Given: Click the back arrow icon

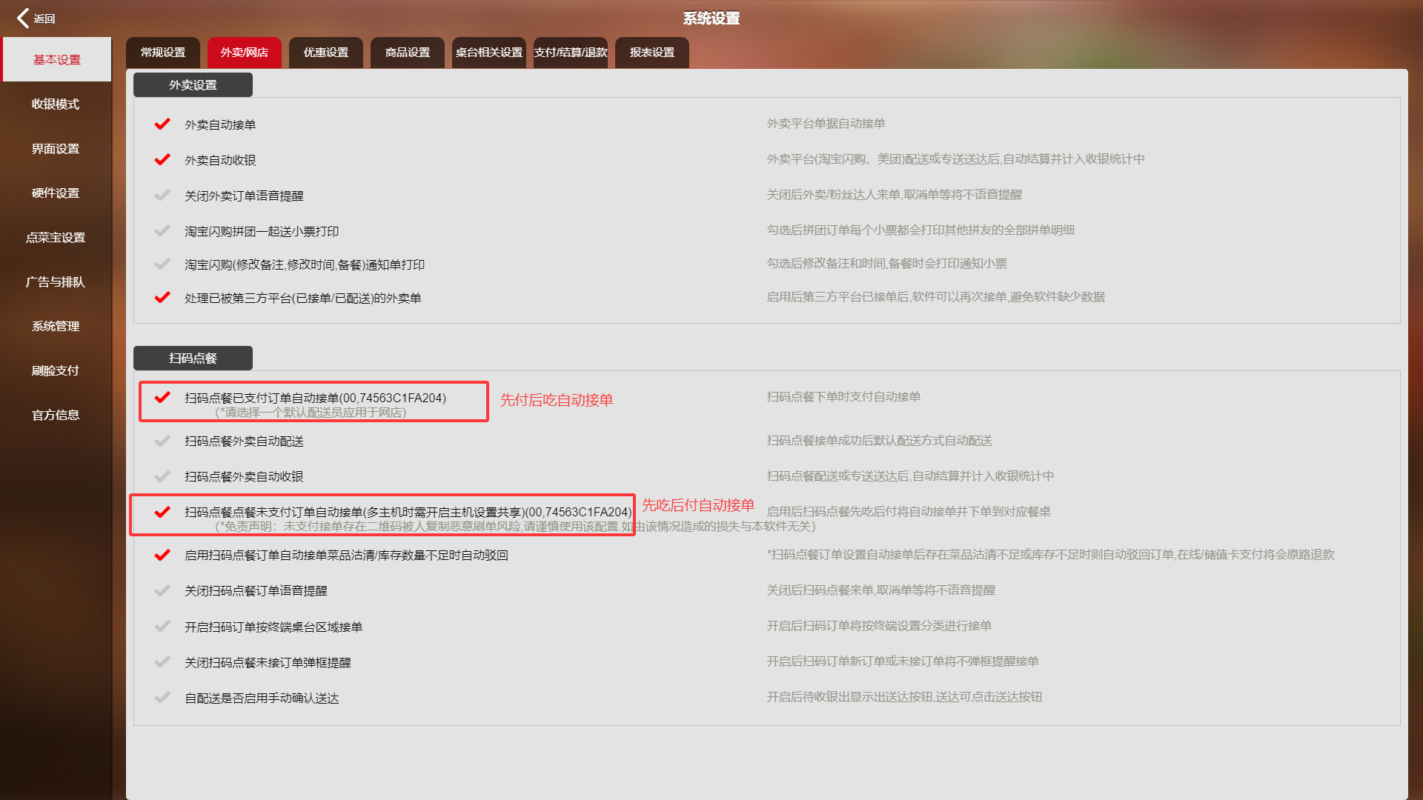Looking at the screenshot, I should (23, 18).
